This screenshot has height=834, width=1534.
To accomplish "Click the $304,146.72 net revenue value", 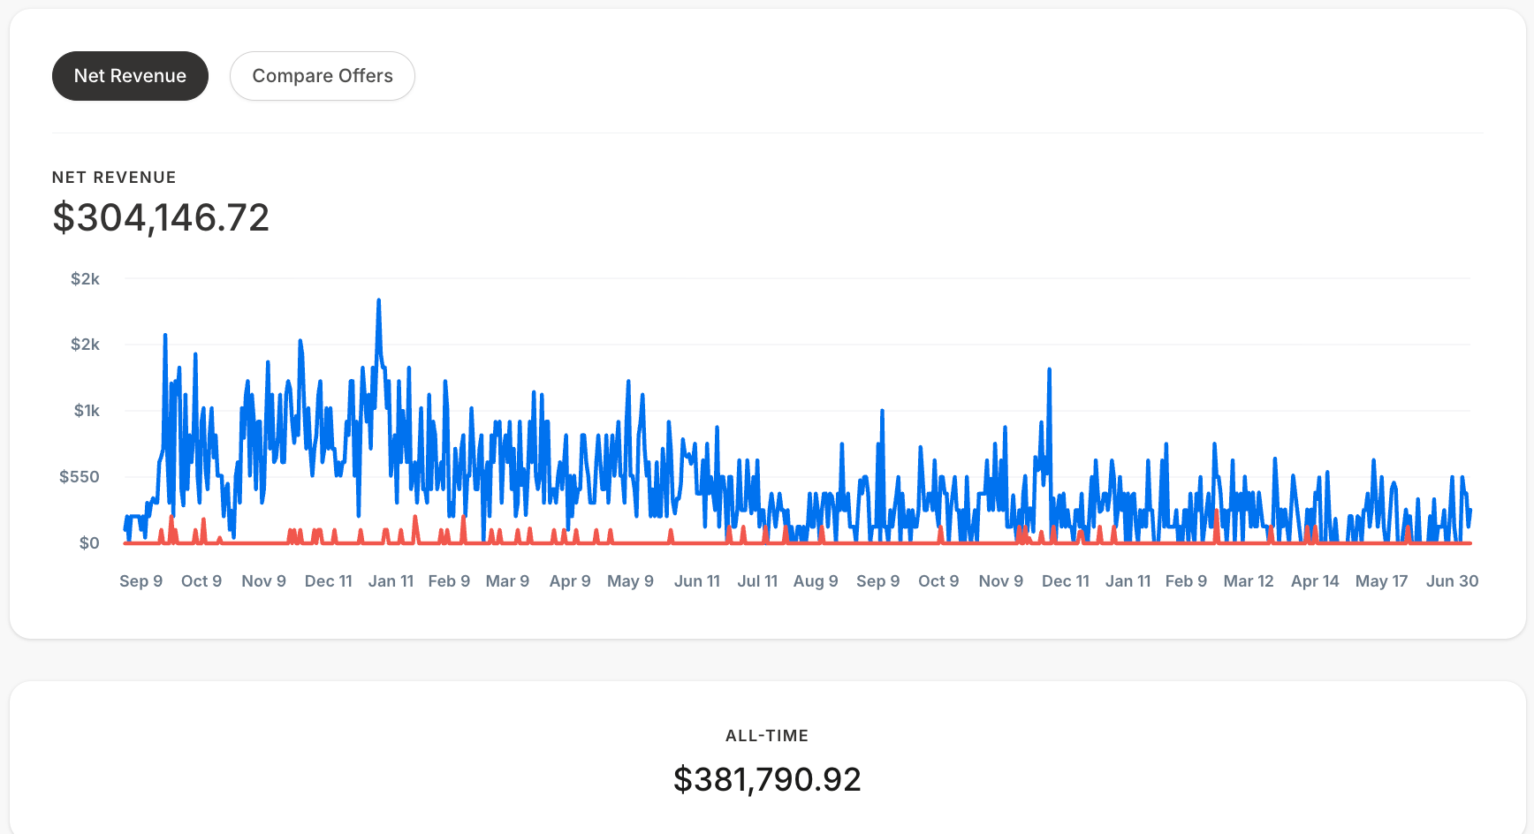I will tap(161, 217).
